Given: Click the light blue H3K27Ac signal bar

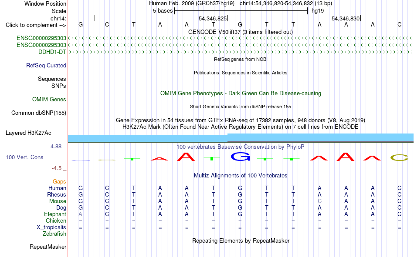Looking at the screenshot, I should pos(241,138).
